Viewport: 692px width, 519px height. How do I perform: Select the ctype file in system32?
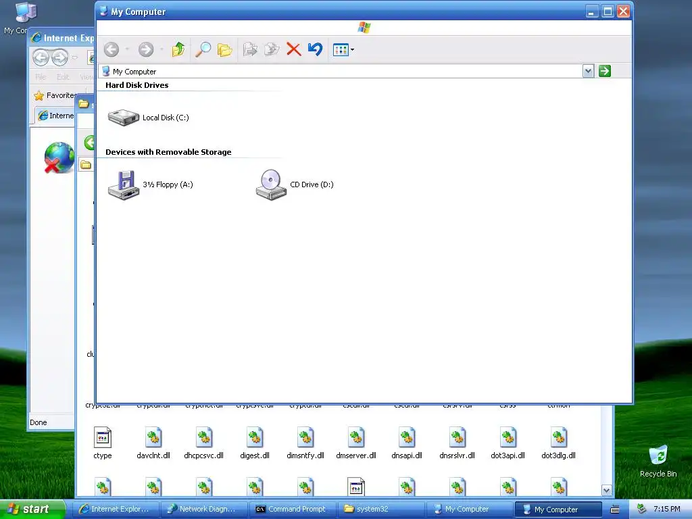coord(103,443)
